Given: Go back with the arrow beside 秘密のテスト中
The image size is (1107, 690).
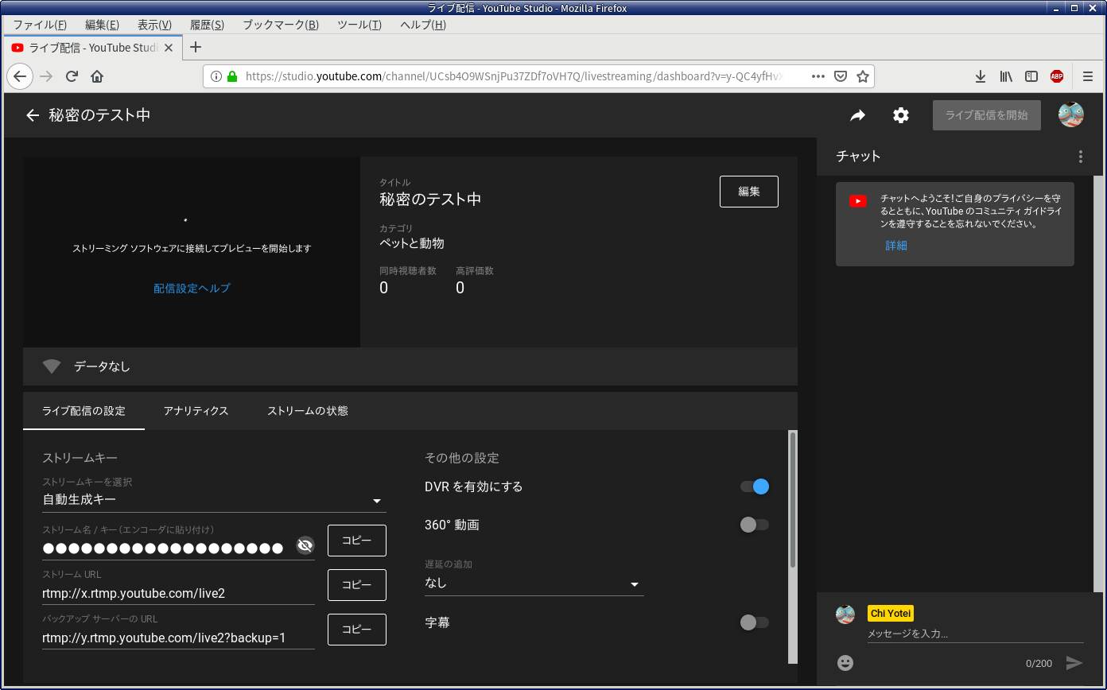Looking at the screenshot, I should (x=33, y=115).
